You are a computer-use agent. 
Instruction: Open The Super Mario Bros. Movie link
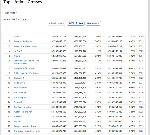27,131
